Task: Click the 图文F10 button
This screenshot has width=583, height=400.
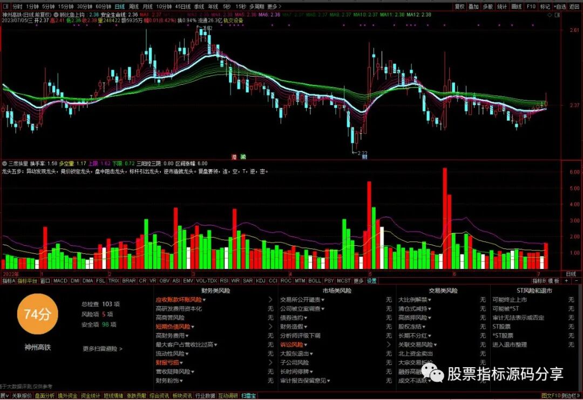Action: 550,396
